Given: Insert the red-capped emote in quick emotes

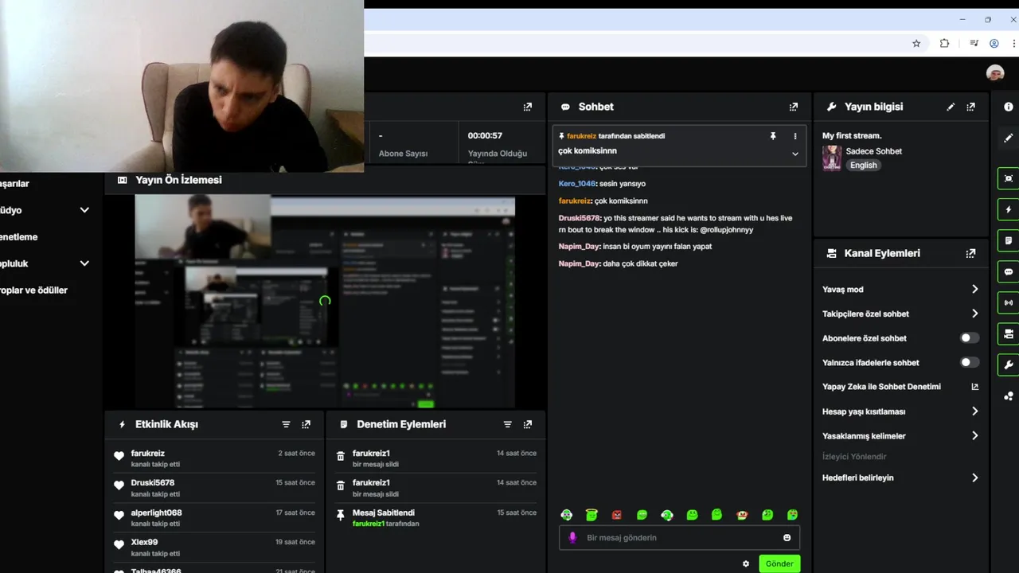Looking at the screenshot, I should (742, 515).
